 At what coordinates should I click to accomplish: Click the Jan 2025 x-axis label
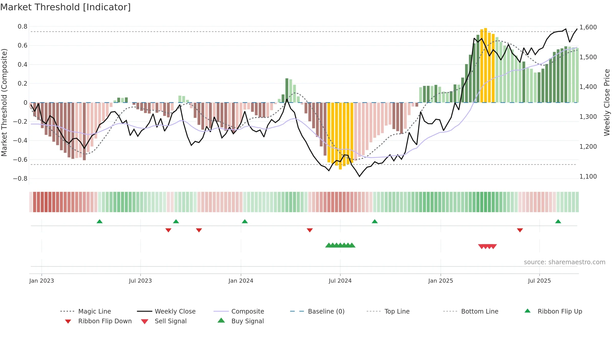tap(441, 281)
